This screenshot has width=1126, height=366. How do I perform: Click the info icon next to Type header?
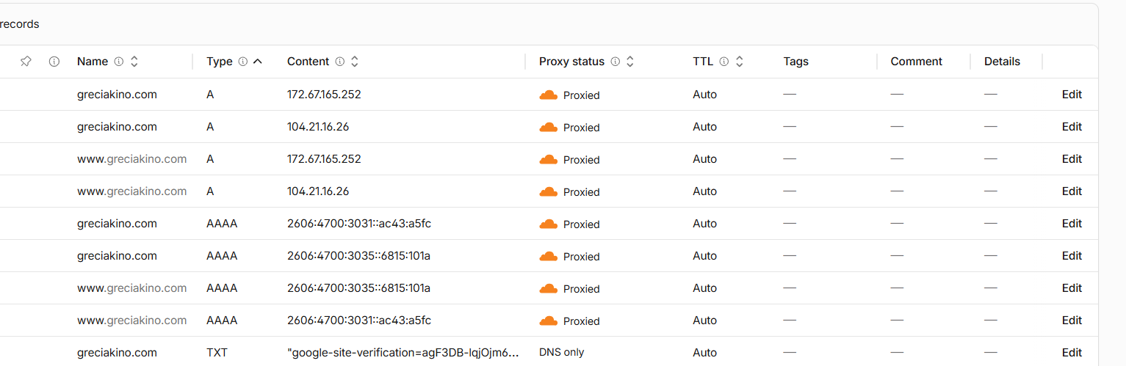click(243, 62)
